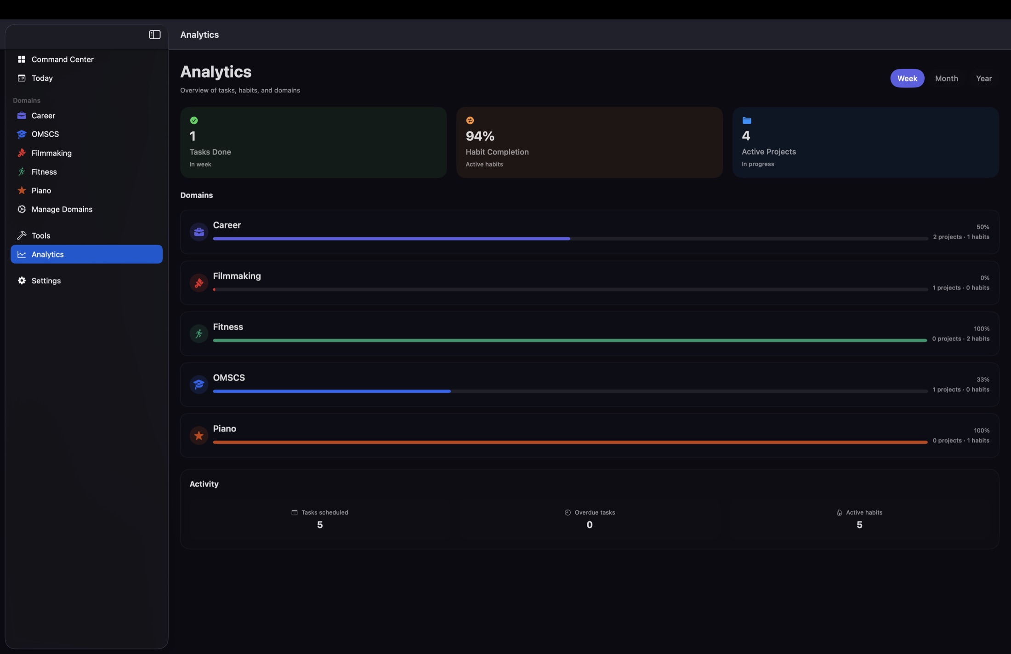The height and width of the screenshot is (654, 1011).
Task: Open Manage Domains
Action: [x=62, y=209]
